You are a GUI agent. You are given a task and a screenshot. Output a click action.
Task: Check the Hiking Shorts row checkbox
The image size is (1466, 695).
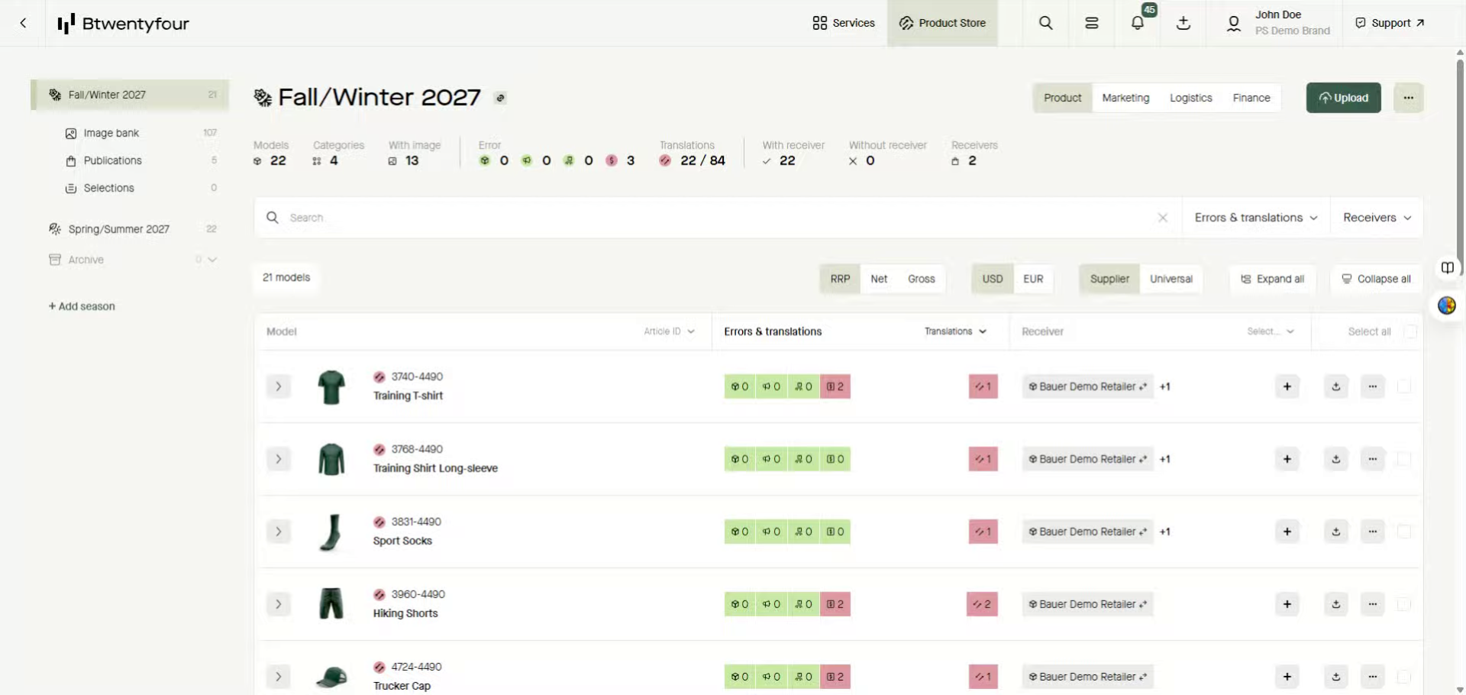[1403, 604]
